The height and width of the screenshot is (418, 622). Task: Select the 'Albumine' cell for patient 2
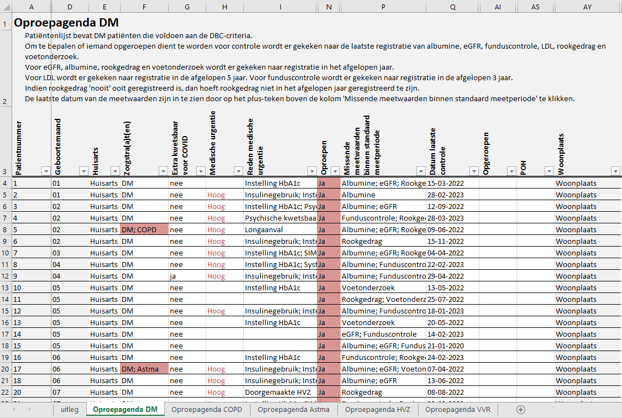click(383, 195)
